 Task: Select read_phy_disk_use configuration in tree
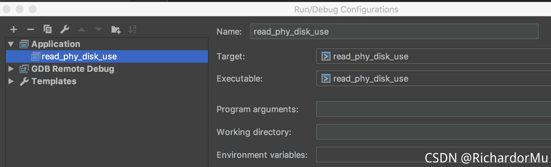[x=79, y=56]
